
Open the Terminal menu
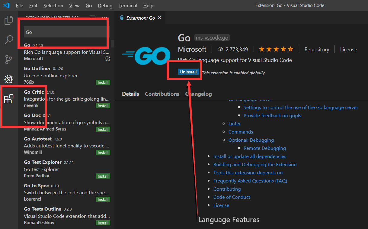point(128,5)
